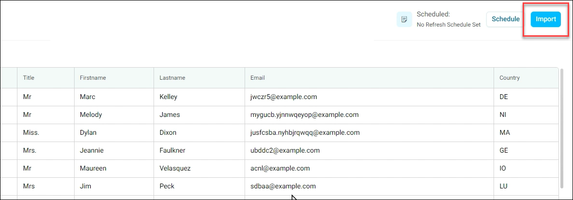Click the Firstname cell 'Dylan'
The width and height of the screenshot is (573, 200).
(114, 132)
